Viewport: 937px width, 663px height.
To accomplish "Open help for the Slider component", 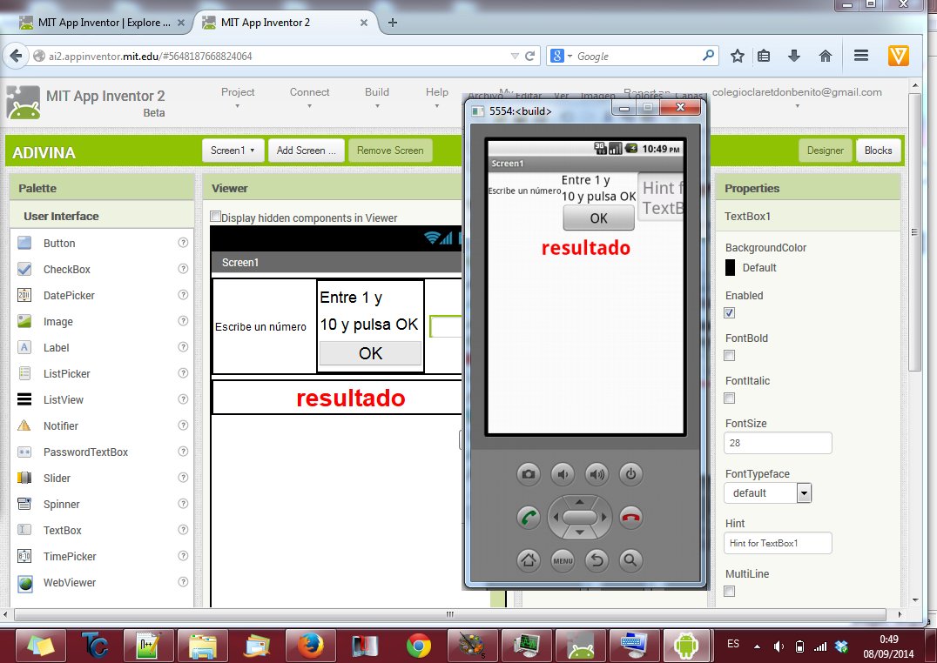I will point(183,478).
